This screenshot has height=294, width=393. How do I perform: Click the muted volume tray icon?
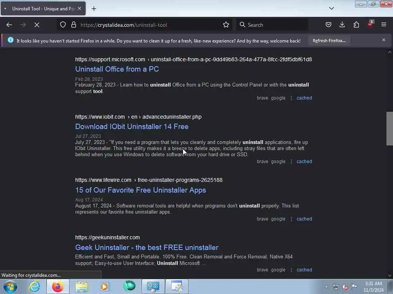[345, 287]
